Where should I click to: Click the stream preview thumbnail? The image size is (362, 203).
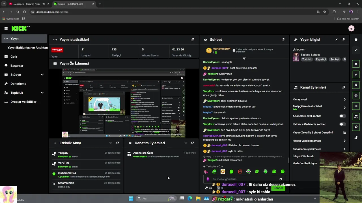point(124,103)
